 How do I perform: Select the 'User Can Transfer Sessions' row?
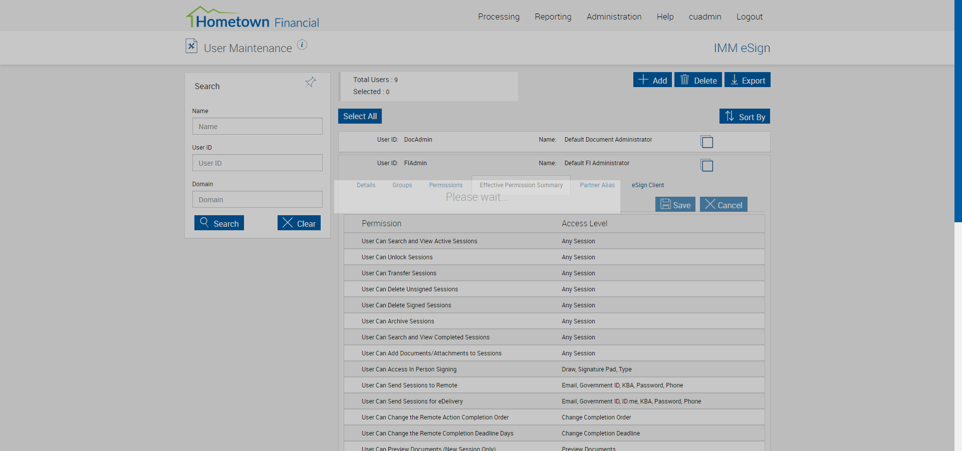pos(554,273)
